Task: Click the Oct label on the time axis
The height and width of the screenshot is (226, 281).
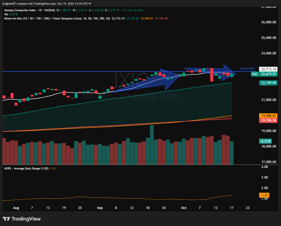Action: point(184,208)
